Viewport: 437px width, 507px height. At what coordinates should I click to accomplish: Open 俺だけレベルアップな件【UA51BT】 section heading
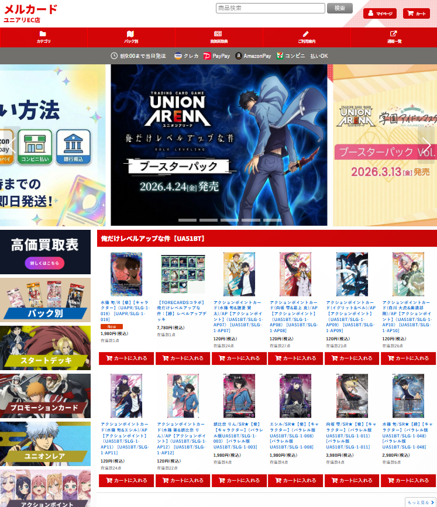pos(153,239)
